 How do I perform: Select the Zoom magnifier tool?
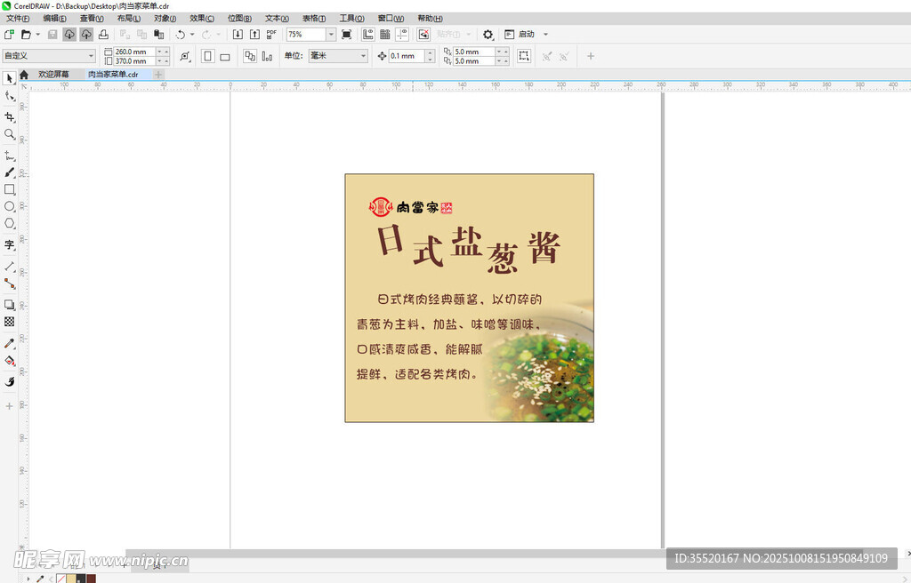tap(10, 134)
